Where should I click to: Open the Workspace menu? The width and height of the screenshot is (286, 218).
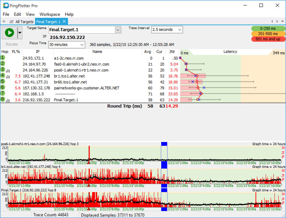50,14
